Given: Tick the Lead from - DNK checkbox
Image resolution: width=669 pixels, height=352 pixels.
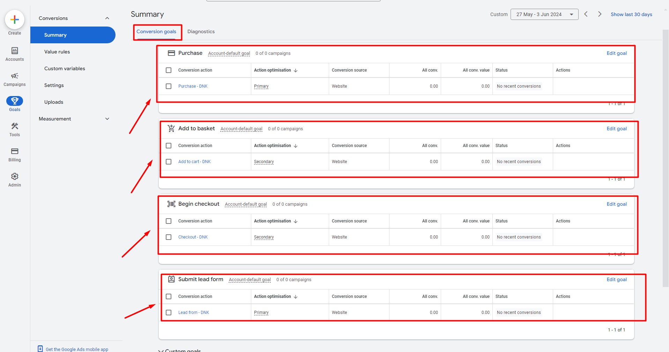Looking at the screenshot, I should pos(169,313).
